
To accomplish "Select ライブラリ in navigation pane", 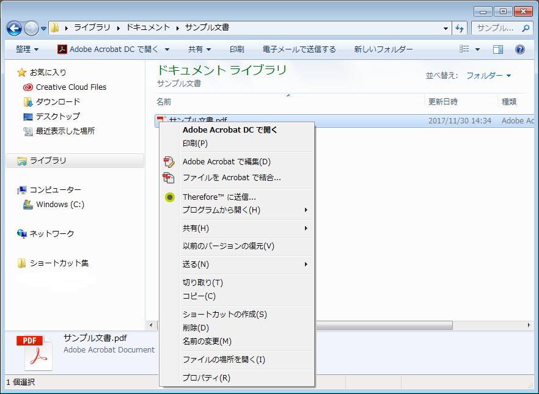I will 75,161.
